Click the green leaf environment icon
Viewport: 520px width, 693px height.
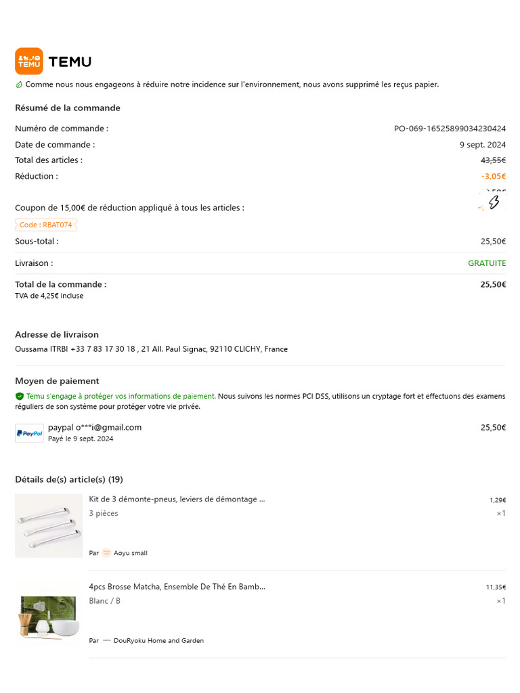[19, 85]
